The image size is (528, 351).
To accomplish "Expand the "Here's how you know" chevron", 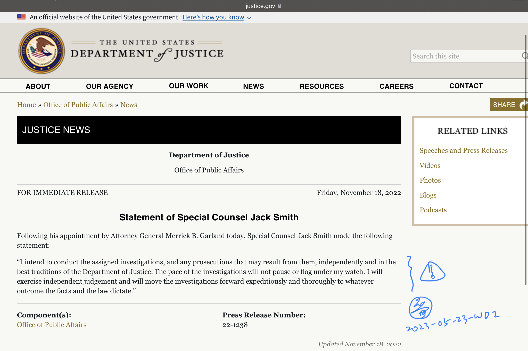I will (249, 17).
